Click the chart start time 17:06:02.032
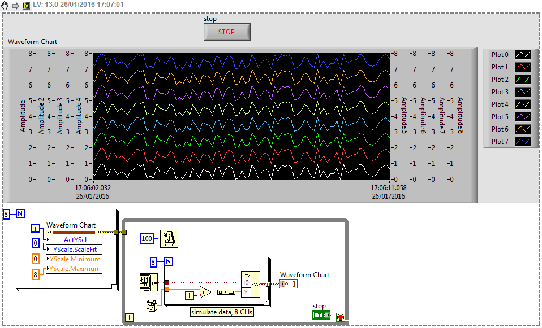 pyautogui.click(x=93, y=188)
